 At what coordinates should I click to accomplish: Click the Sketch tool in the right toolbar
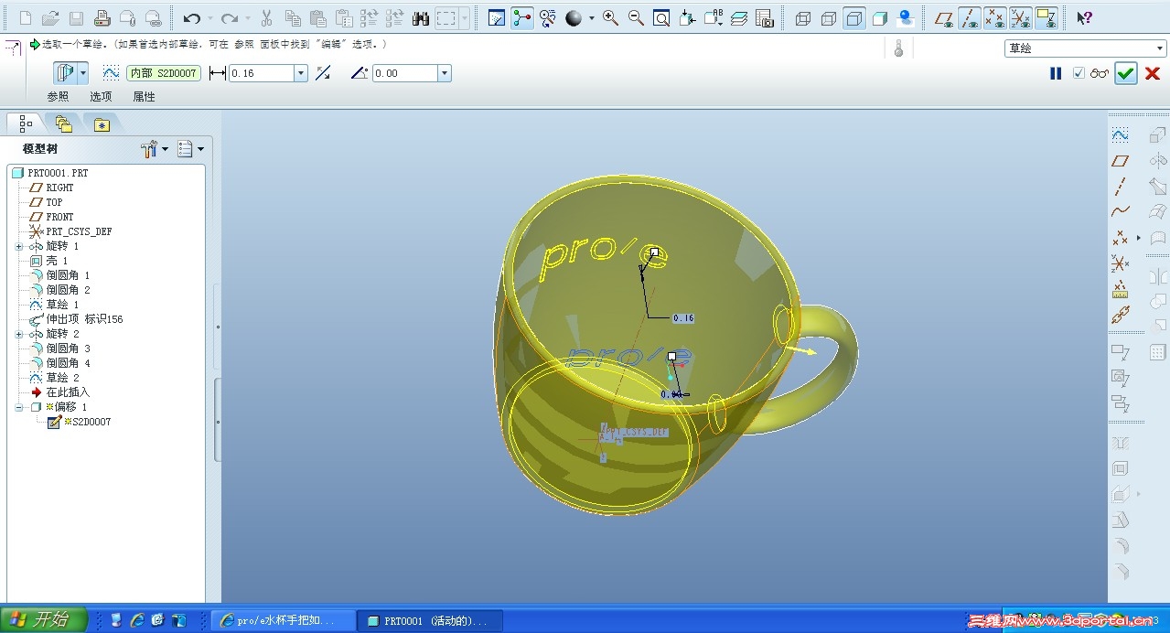[1120, 134]
